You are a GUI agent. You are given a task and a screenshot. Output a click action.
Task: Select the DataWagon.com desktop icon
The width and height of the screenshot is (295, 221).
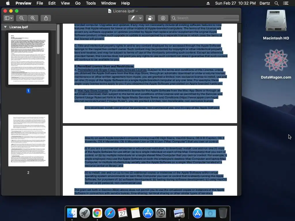pos(276,60)
